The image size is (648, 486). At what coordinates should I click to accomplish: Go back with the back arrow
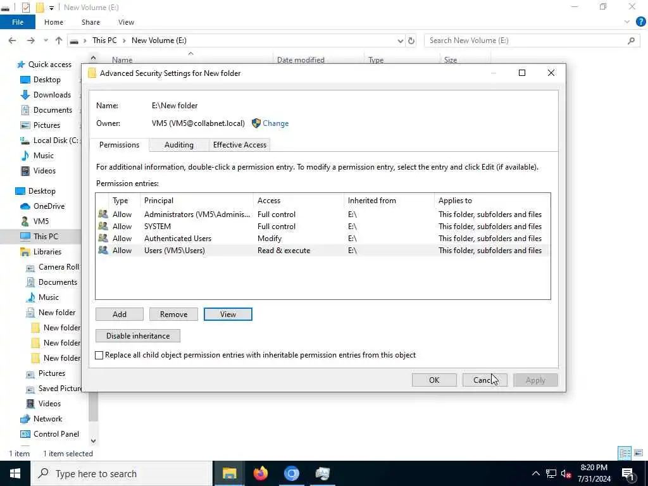coord(13,40)
